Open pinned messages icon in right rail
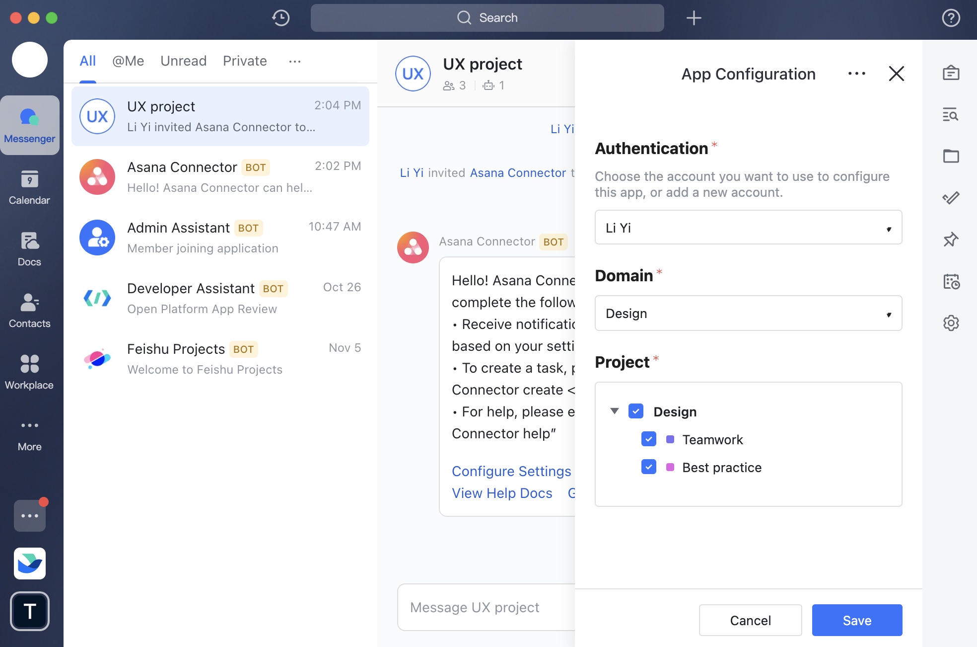This screenshot has width=977, height=647. point(951,240)
